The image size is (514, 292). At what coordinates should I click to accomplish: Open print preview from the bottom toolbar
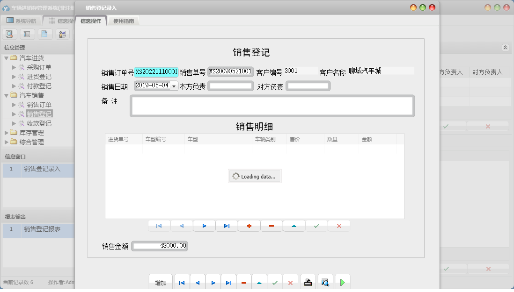(325, 281)
